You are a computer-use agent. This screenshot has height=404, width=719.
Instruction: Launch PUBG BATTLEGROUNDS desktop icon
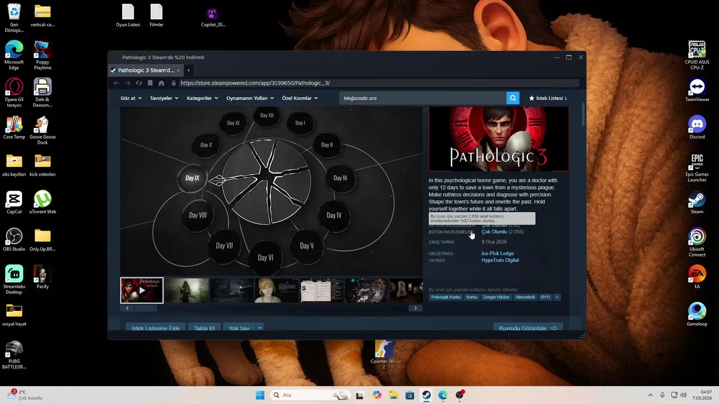pyautogui.click(x=14, y=355)
